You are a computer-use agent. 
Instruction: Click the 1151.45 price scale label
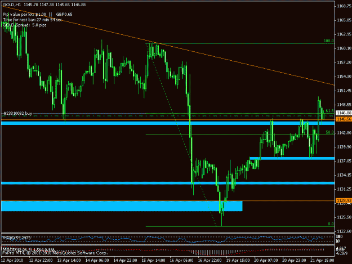pos(344,91)
